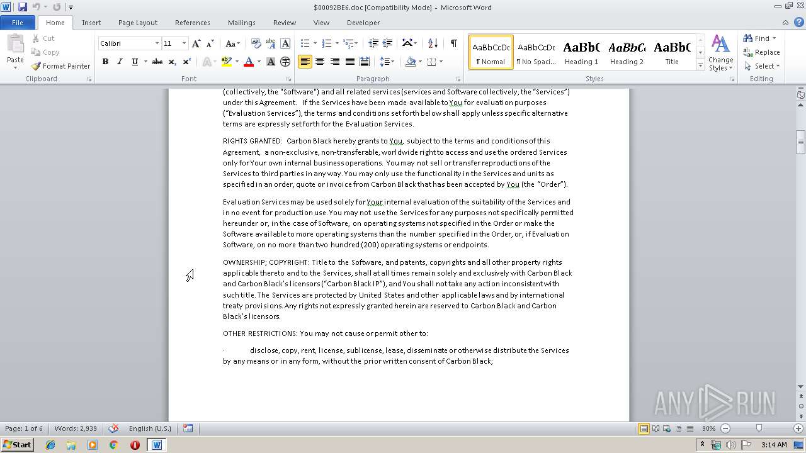Open Opera browser from taskbar
806x453 pixels.
(135, 445)
